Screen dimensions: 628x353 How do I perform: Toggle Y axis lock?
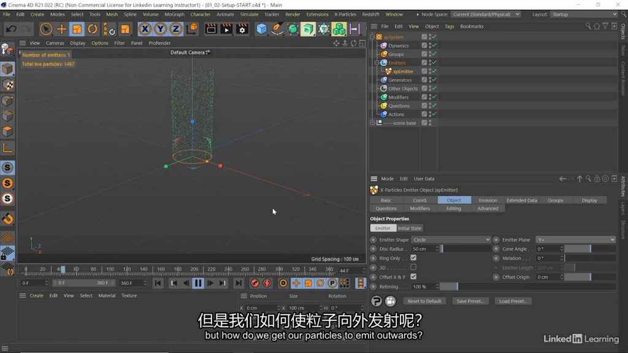tap(160, 29)
